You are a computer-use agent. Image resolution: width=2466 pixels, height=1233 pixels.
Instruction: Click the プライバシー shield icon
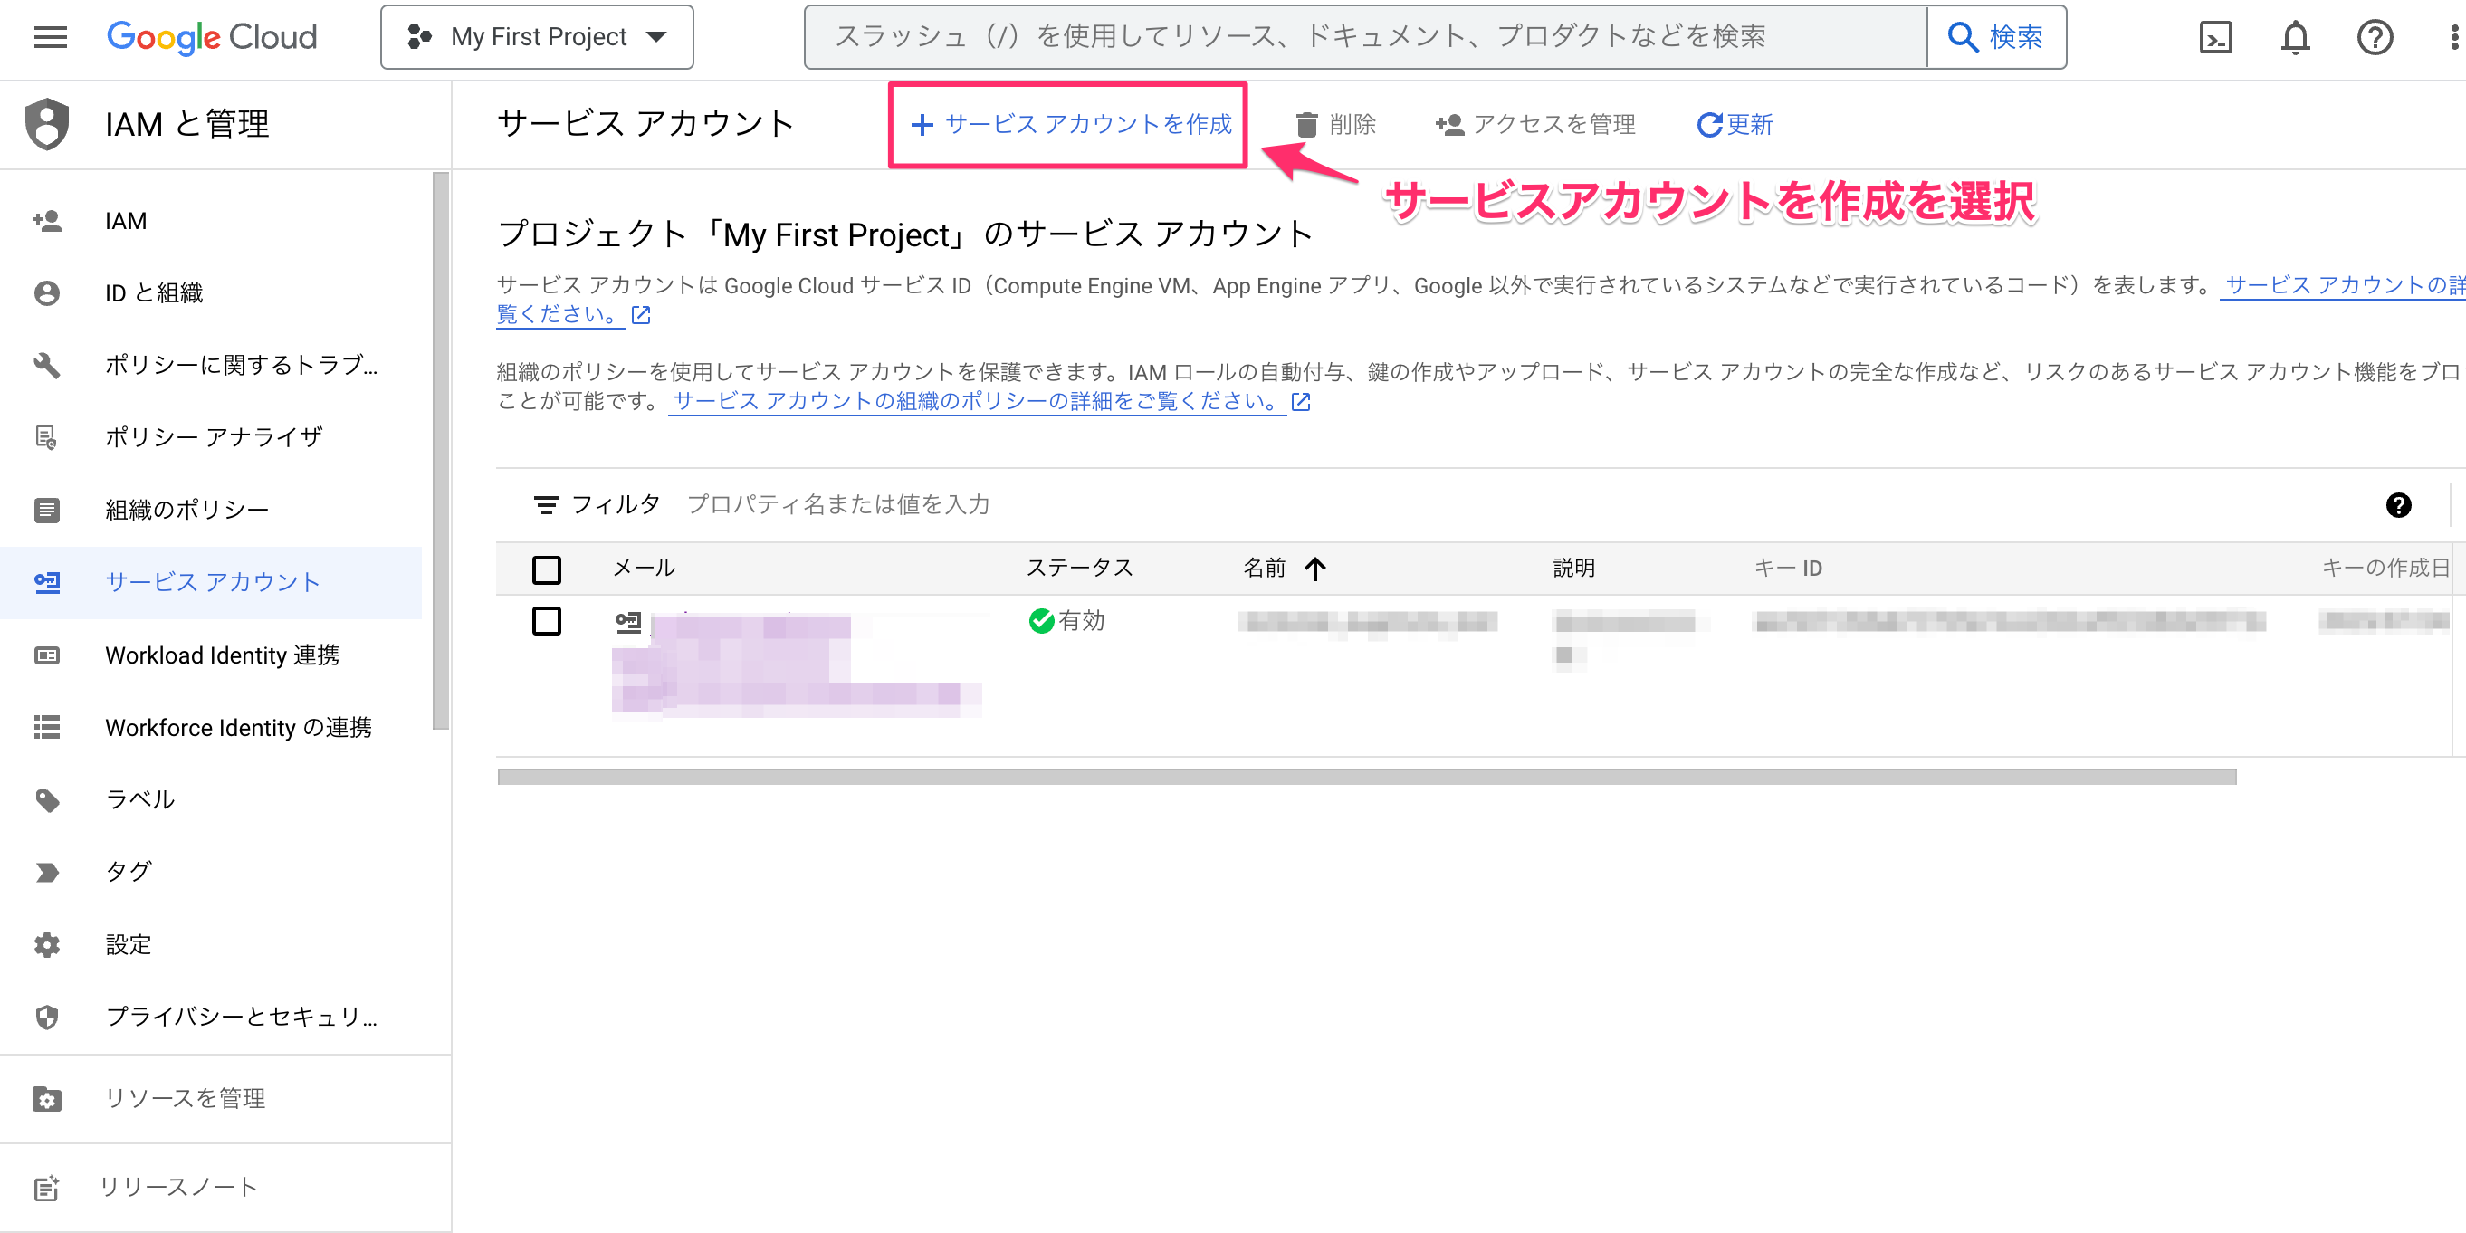tap(47, 1017)
